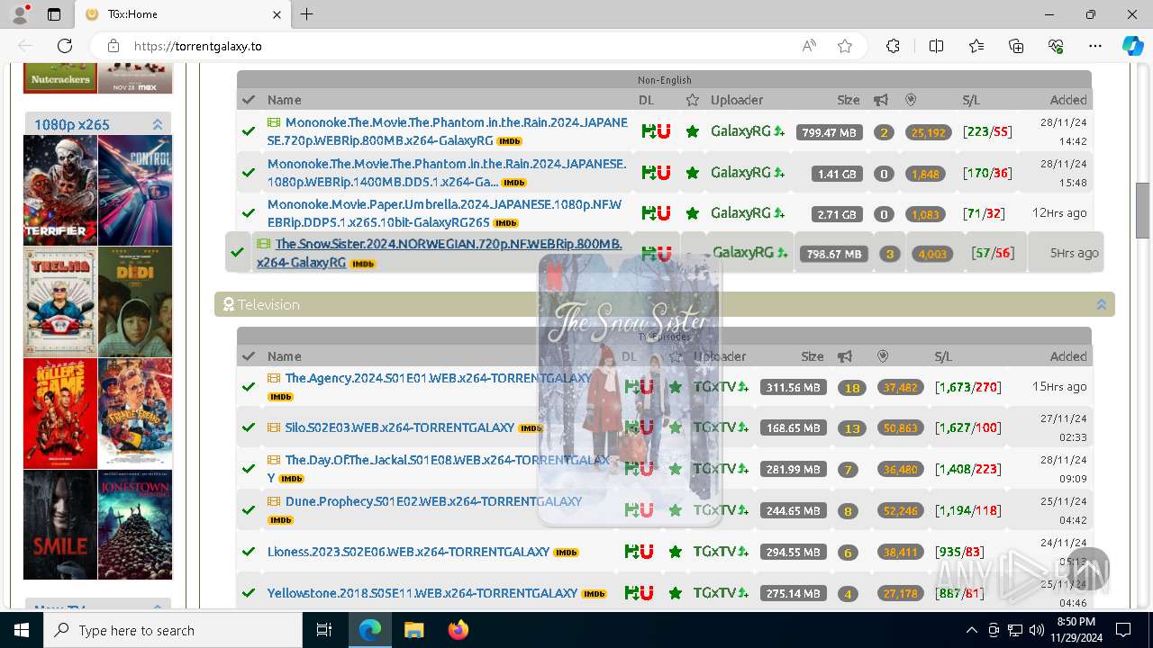Collapse the Television section
Screen dimensions: 1153x648
coord(1101,305)
